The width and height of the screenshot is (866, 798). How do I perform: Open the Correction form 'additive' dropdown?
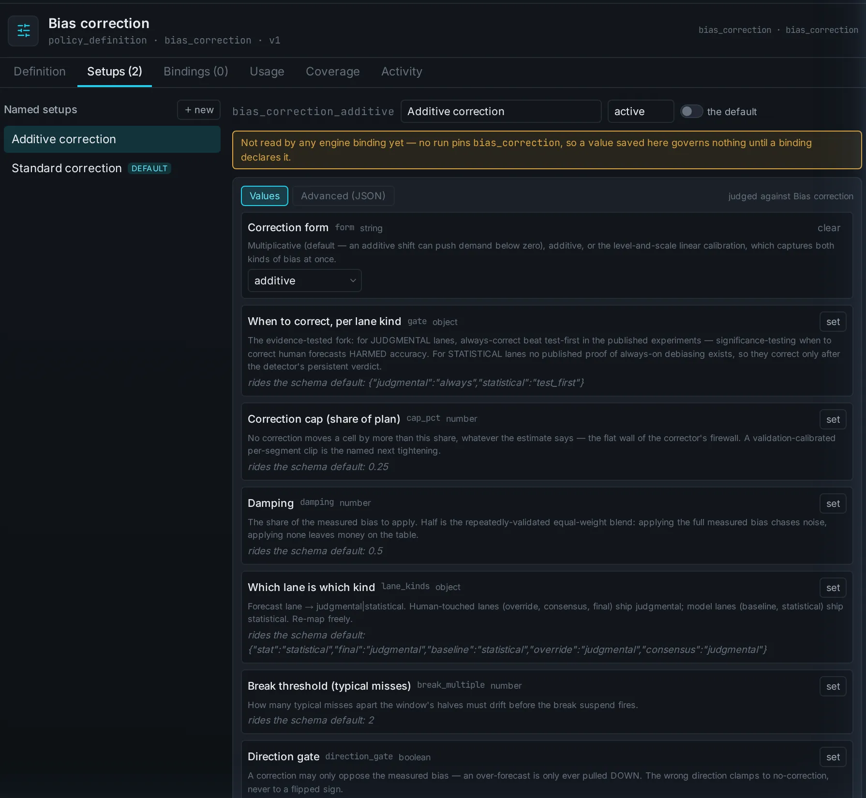pyautogui.click(x=304, y=281)
